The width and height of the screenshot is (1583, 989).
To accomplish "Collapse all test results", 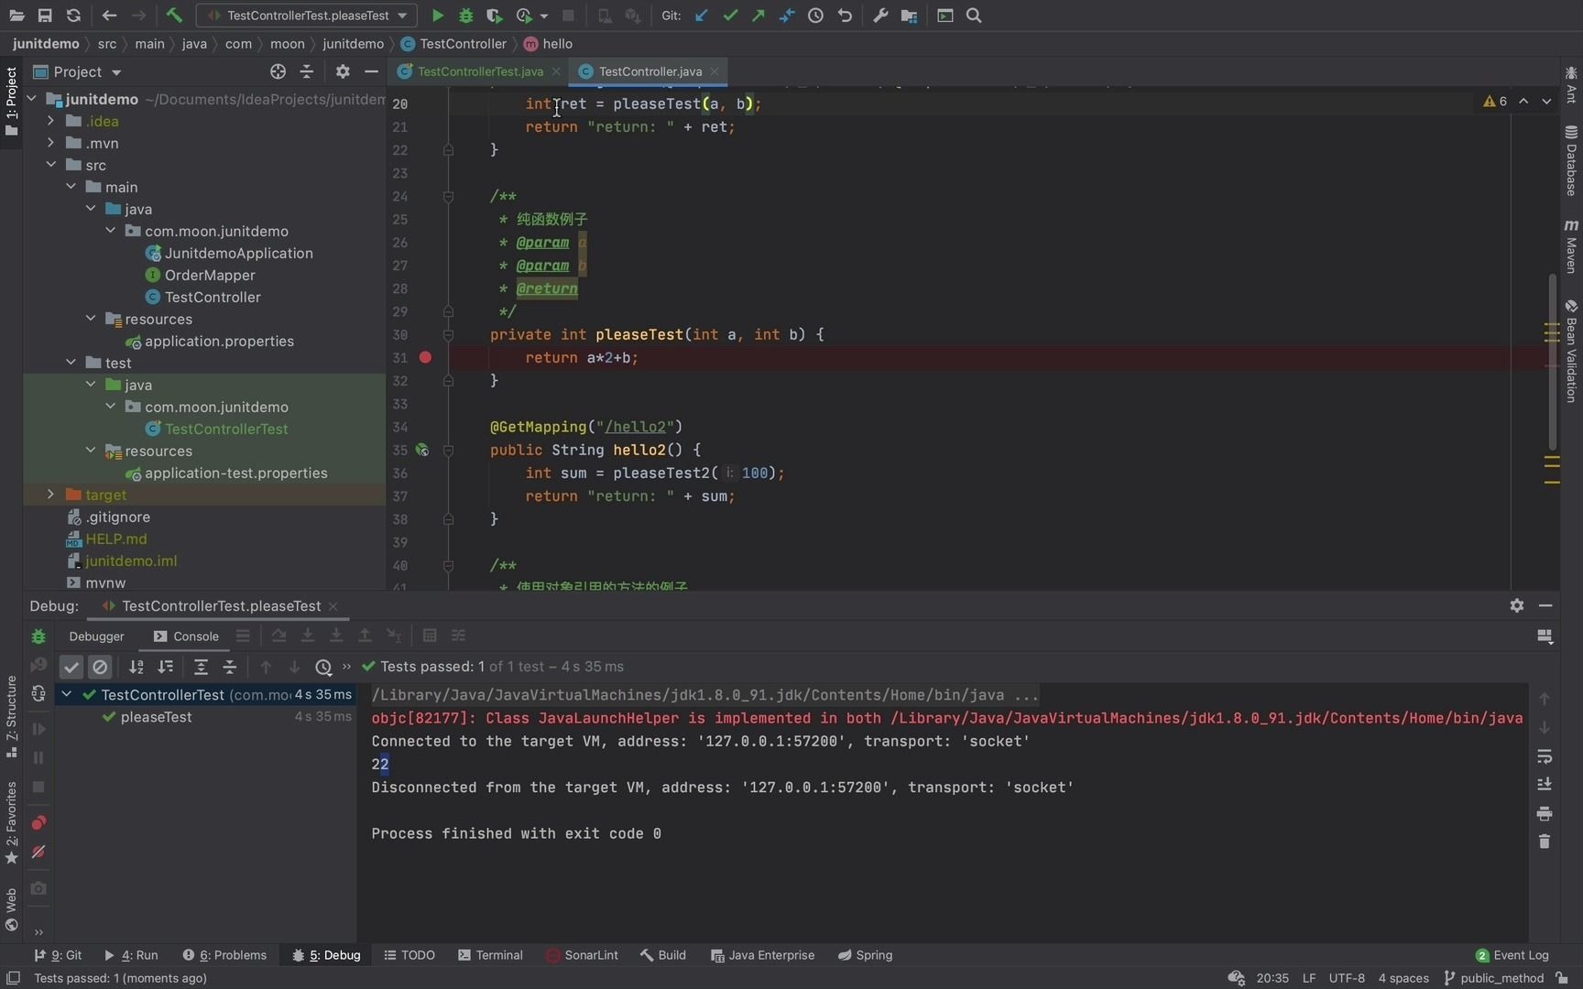I will click(x=230, y=667).
